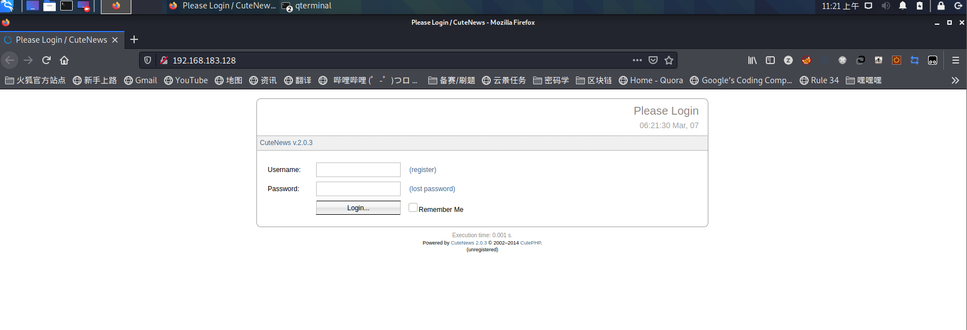Open Google's Coding Competitions bookmark
The height and width of the screenshot is (330, 967).
[741, 80]
